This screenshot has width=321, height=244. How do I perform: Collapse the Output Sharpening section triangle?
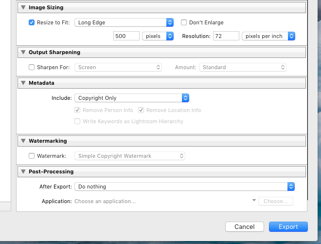coord(23,52)
